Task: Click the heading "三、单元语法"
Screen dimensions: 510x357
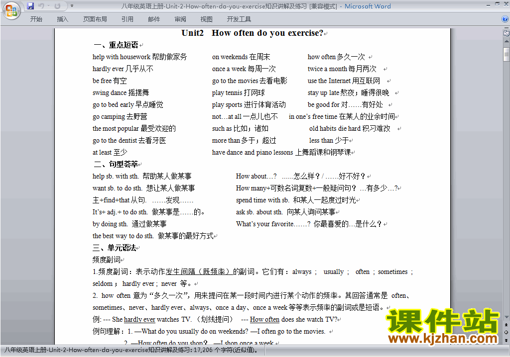Action: 115,248
